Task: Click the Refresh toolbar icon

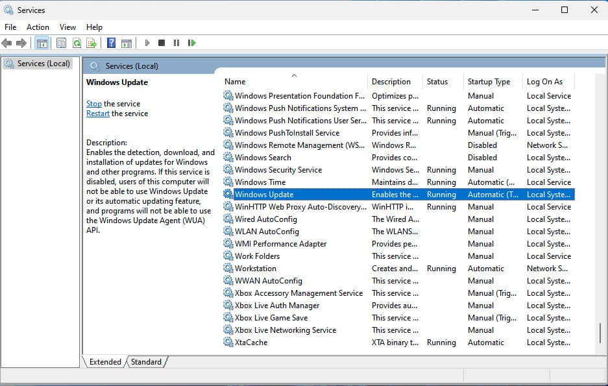Action: click(x=77, y=43)
